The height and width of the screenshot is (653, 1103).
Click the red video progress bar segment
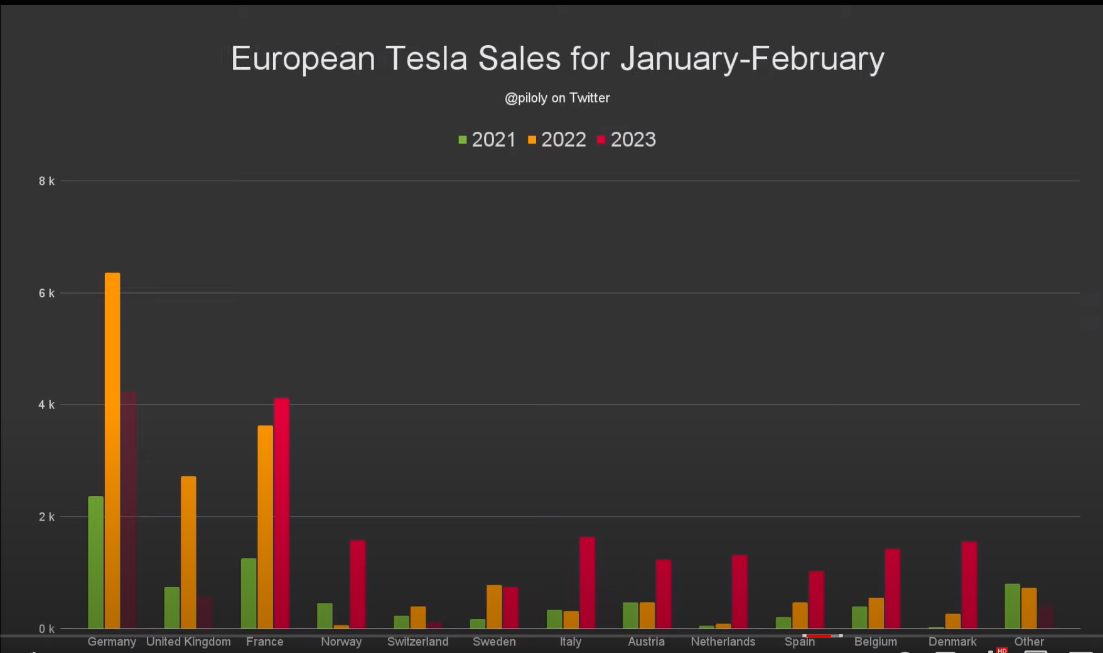tap(819, 636)
